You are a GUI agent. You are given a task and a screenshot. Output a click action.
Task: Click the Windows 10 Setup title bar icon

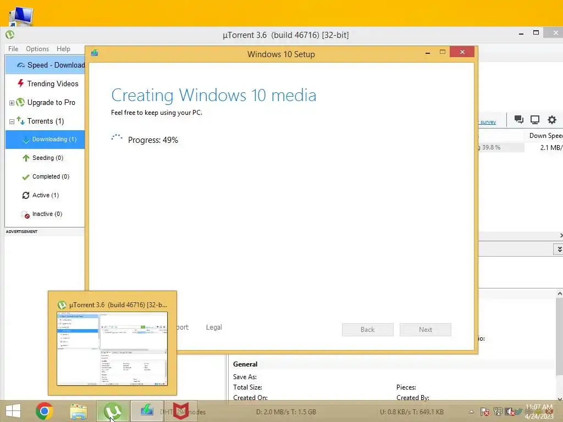click(95, 53)
